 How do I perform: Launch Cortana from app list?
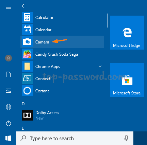(x=62, y=91)
